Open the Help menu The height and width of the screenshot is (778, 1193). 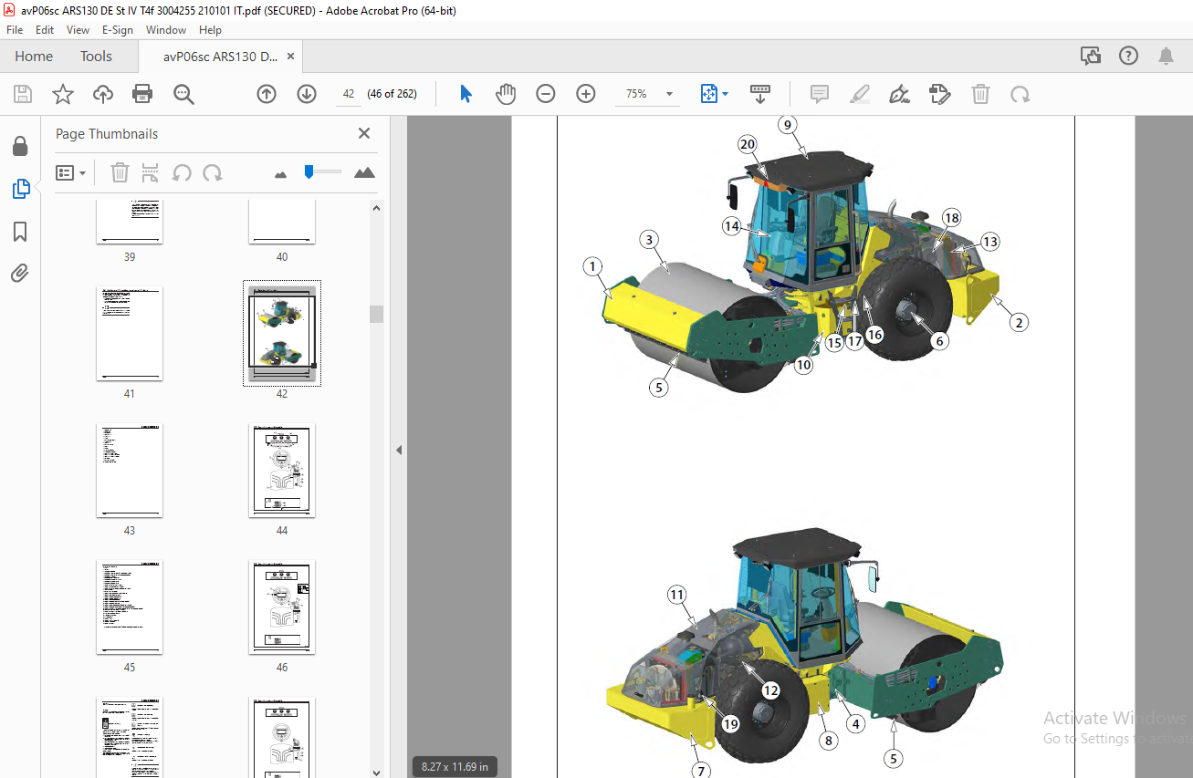[210, 30]
